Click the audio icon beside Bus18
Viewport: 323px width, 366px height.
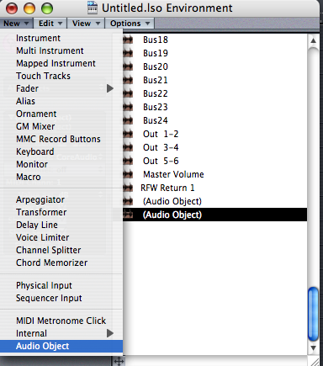point(128,40)
